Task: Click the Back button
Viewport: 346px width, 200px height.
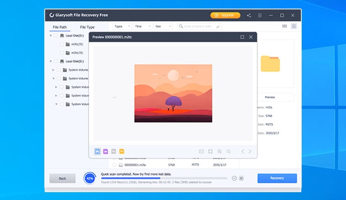Action: (x=62, y=179)
